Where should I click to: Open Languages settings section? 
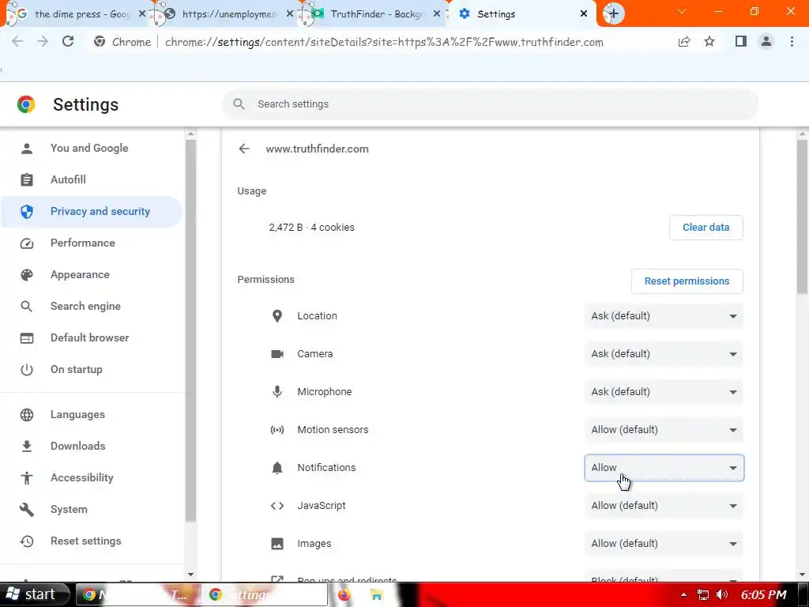coord(92,414)
